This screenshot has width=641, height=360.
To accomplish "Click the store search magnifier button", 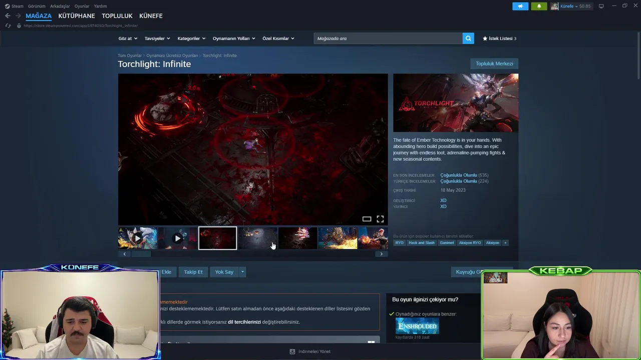I will click(x=468, y=38).
